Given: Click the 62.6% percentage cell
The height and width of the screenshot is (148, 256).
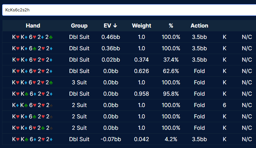Looking at the screenshot, I should (171, 71).
